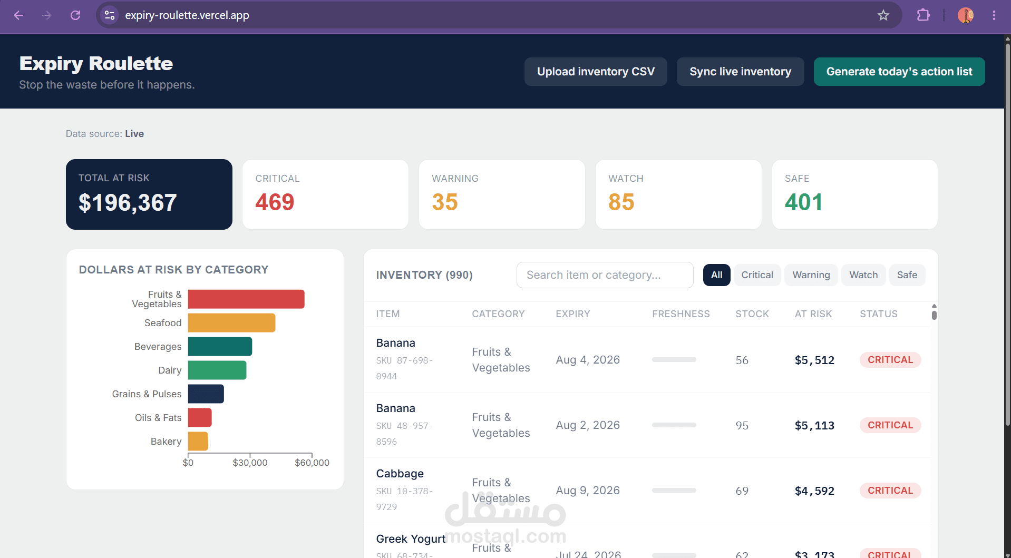This screenshot has width=1011, height=558.
Task: Filter inventory by Safe
Action: 907,275
